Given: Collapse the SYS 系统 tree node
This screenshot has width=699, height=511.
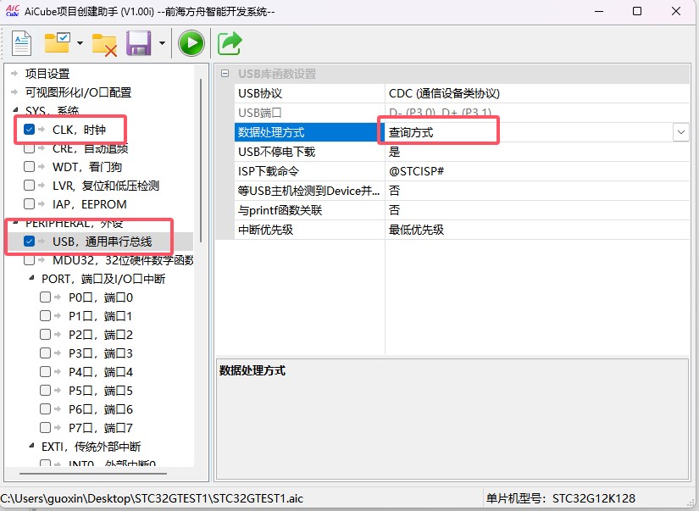Looking at the screenshot, I should pyautogui.click(x=15, y=109).
